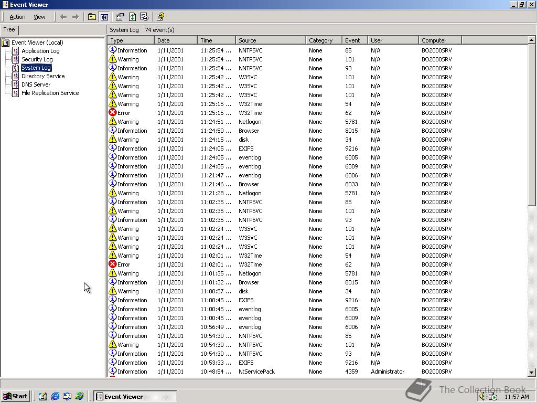The width and height of the screenshot is (537, 403).
Task: Open the DNS Server log
Action: click(x=36, y=84)
